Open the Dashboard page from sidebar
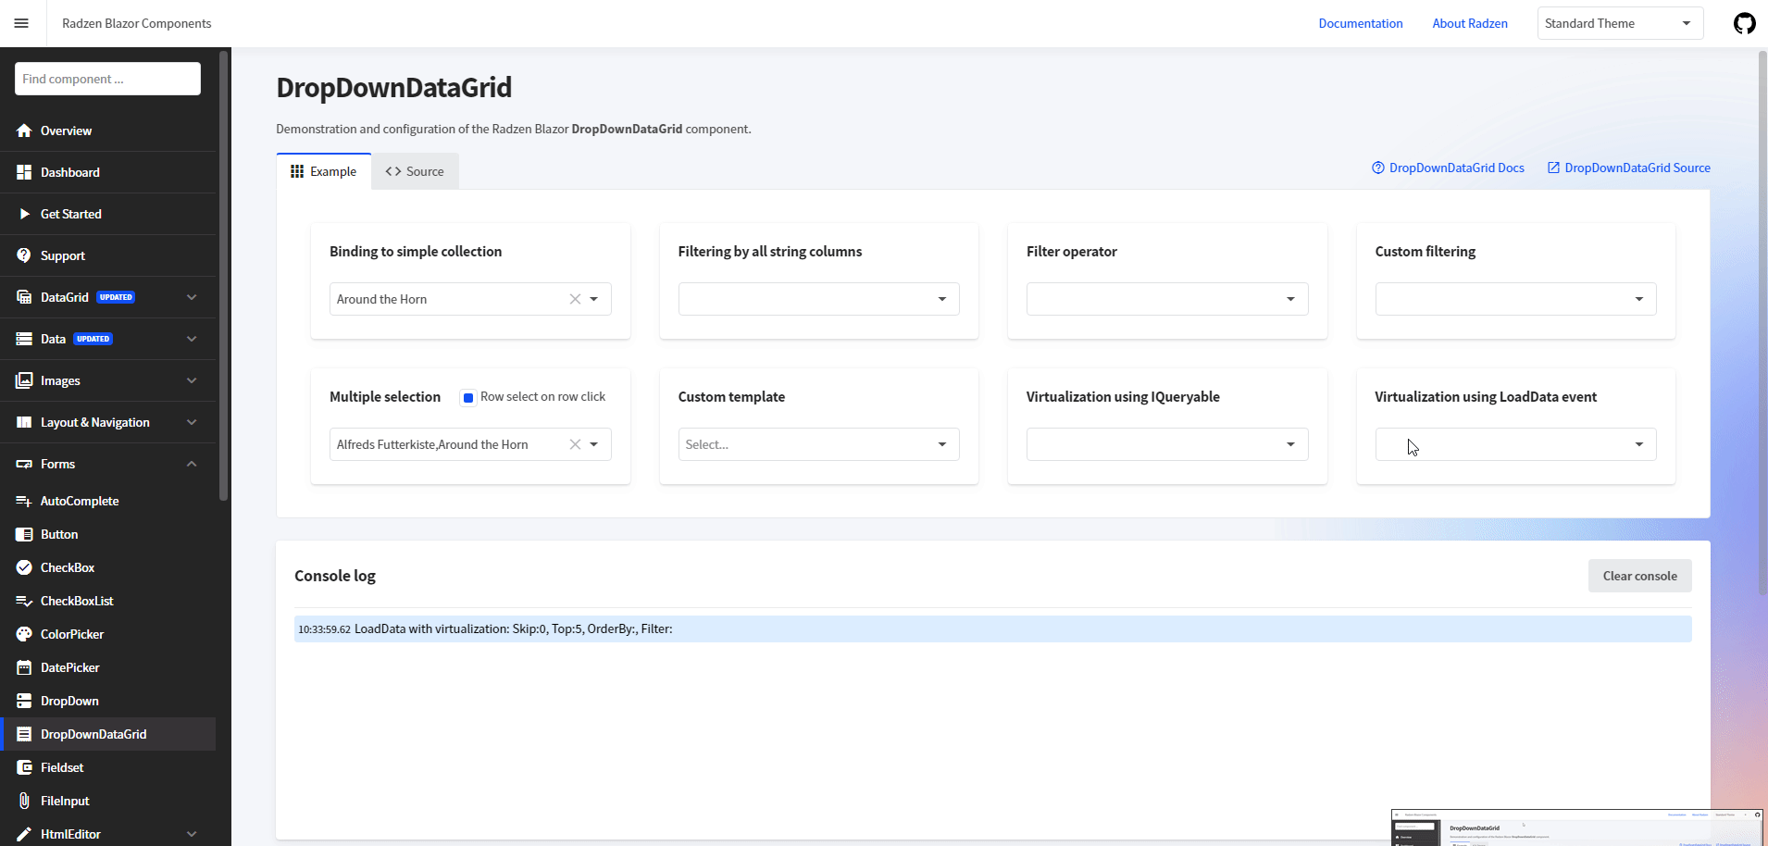Image resolution: width=1768 pixels, height=846 pixels. pyautogui.click(x=69, y=172)
